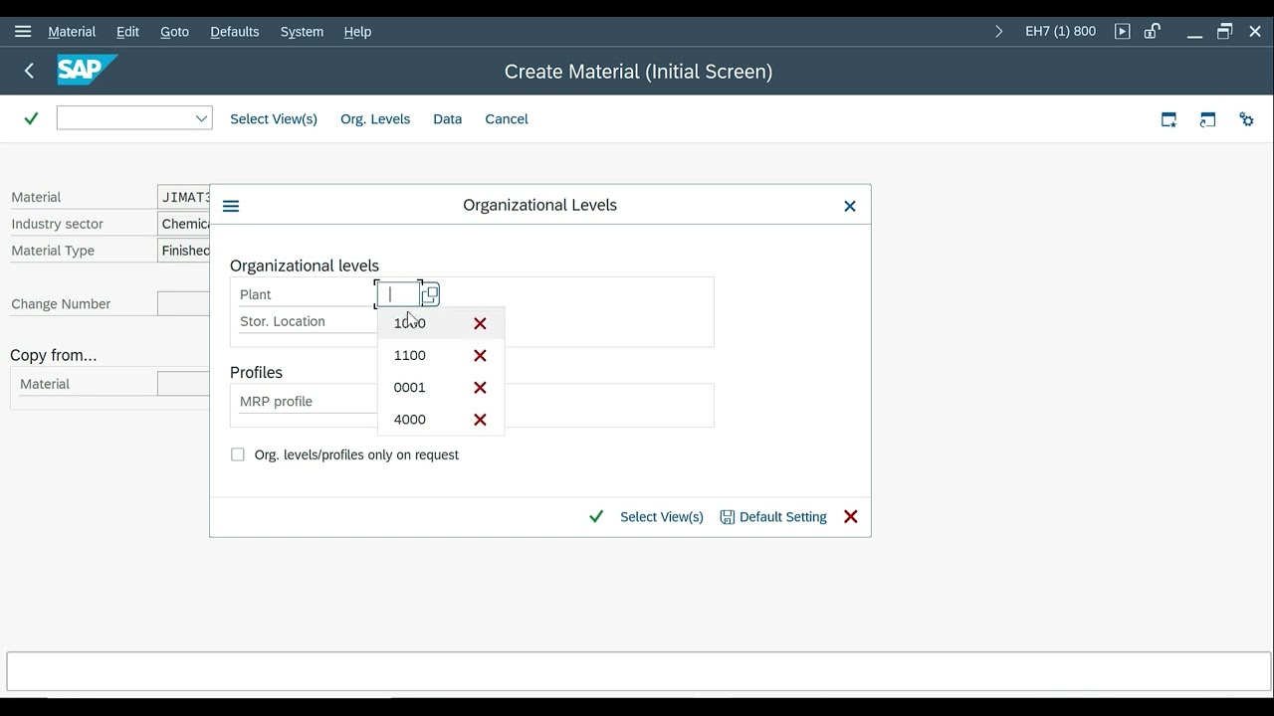The height and width of the screenshot is (716, 1274).
Task: Select plant 0001 from the history list
Action: [410, 388]
